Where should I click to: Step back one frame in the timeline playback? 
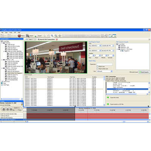[x=8, y=109]
